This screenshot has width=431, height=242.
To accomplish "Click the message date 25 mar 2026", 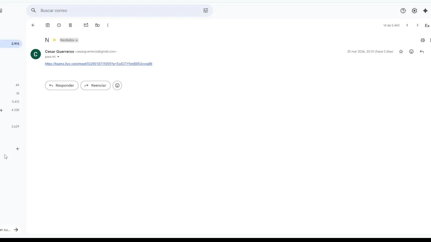I will [370, 51].
